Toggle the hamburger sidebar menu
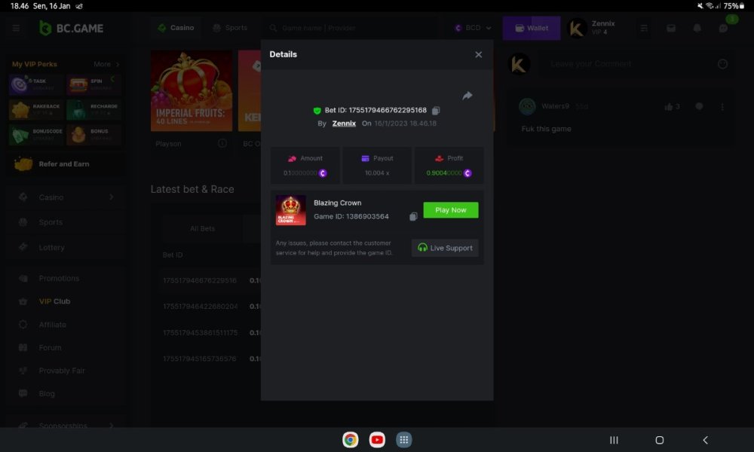 coord(17,28)
